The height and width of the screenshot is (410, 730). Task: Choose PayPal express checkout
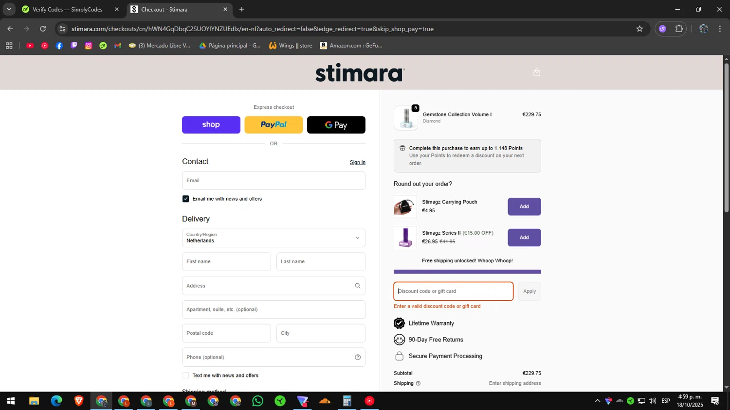274,125
